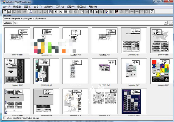Viewport: 174px width, 122px height.
Task: Click the Templates palette title bar
Action: click(x=88, y=16)
